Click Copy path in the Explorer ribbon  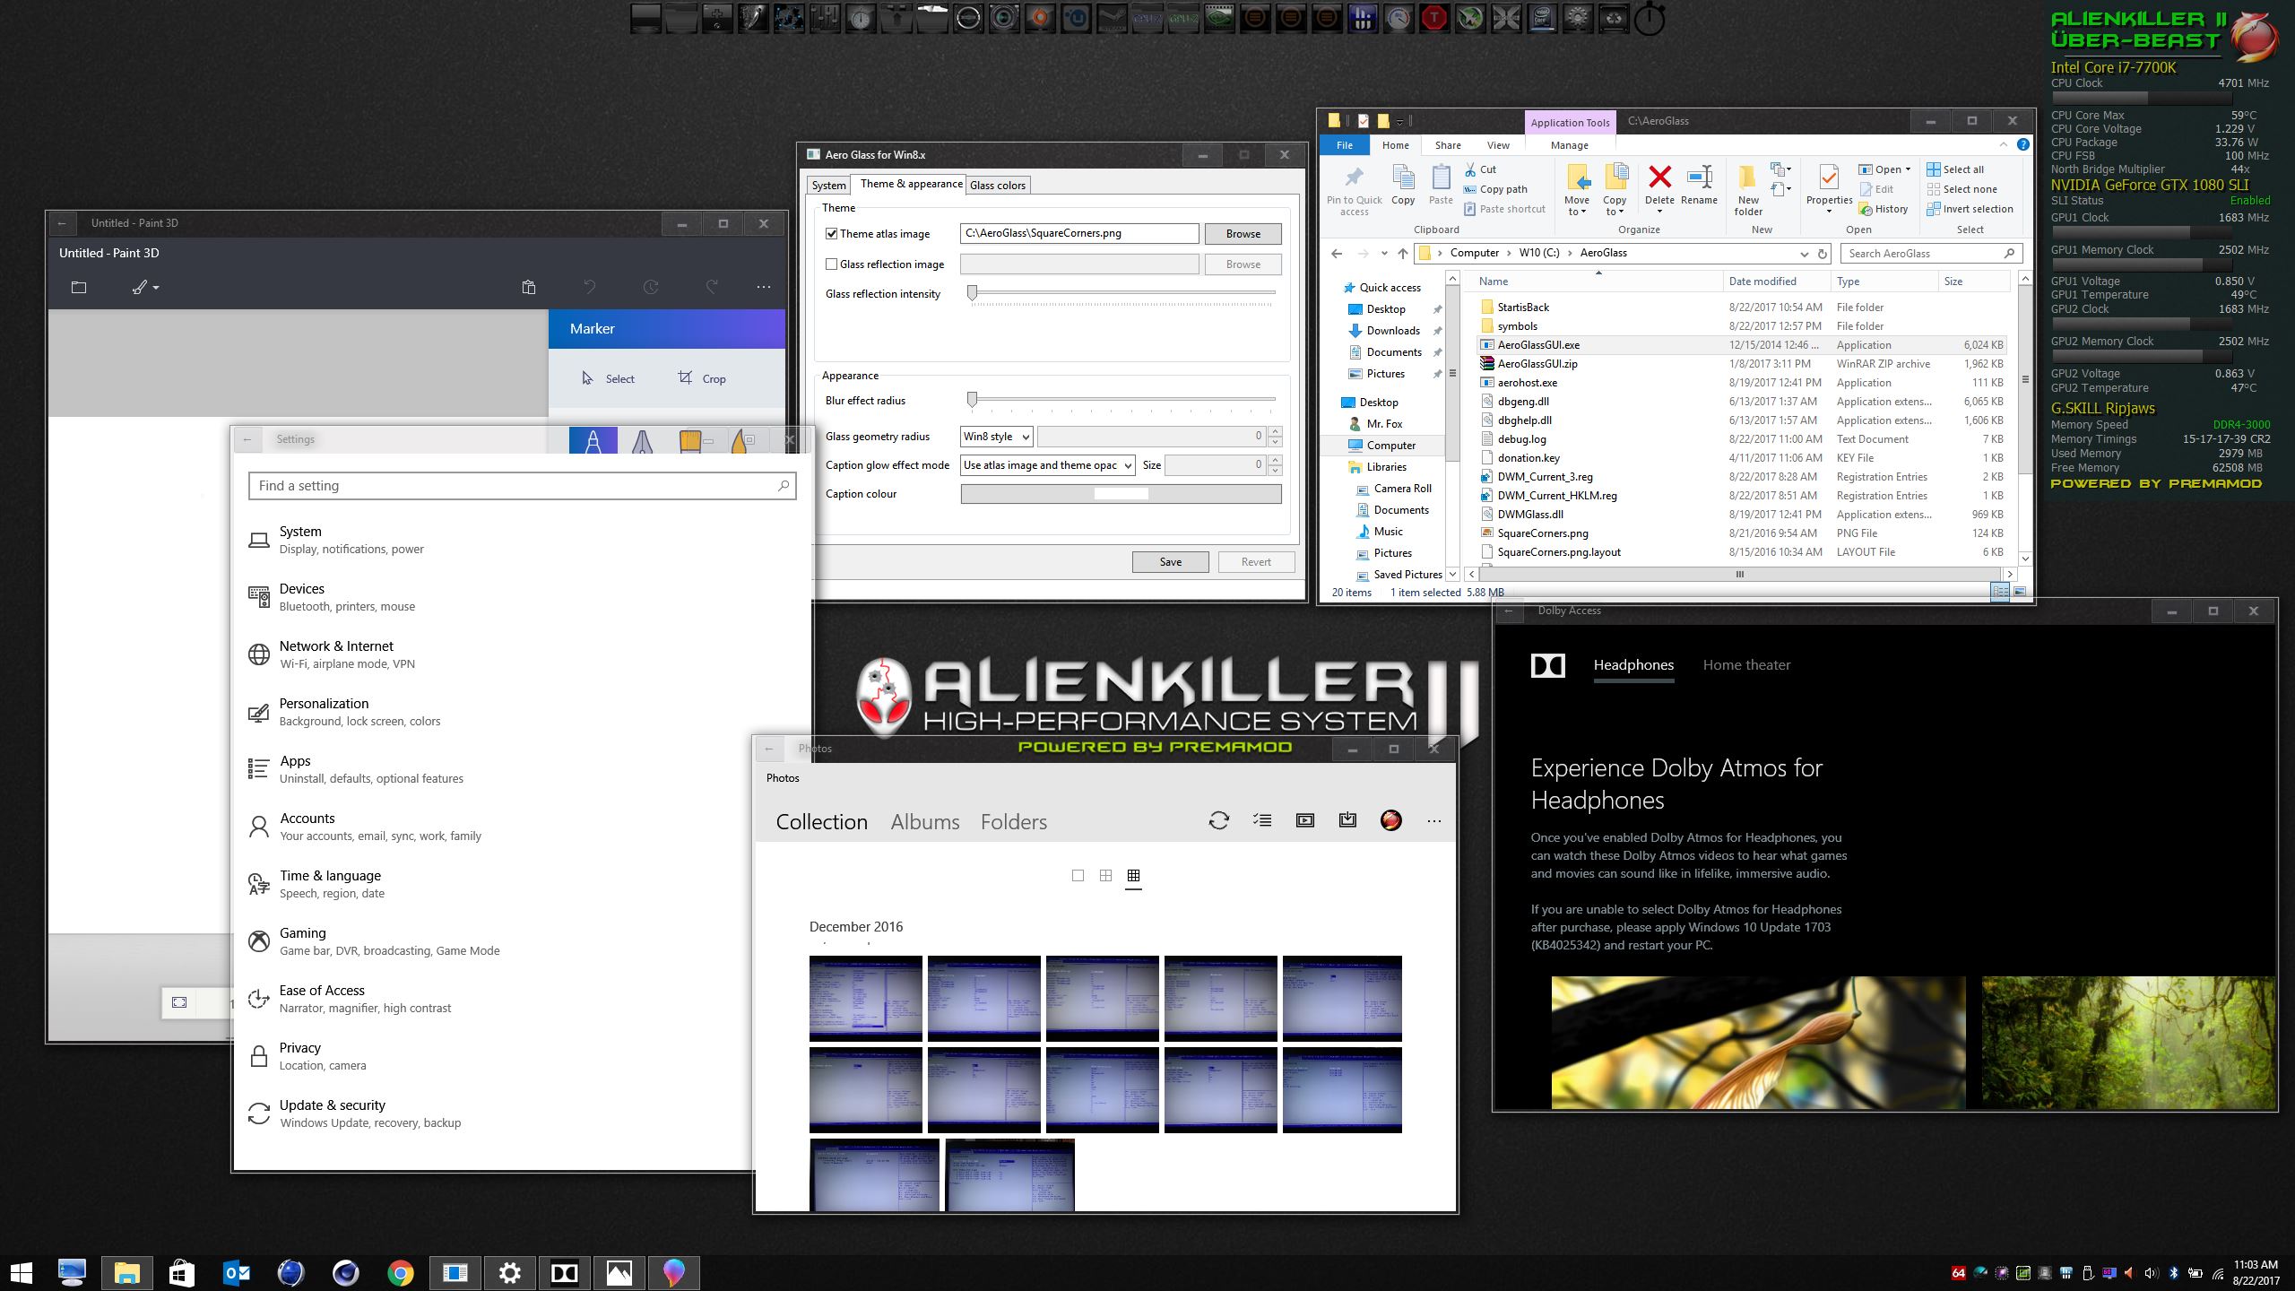1494,189
